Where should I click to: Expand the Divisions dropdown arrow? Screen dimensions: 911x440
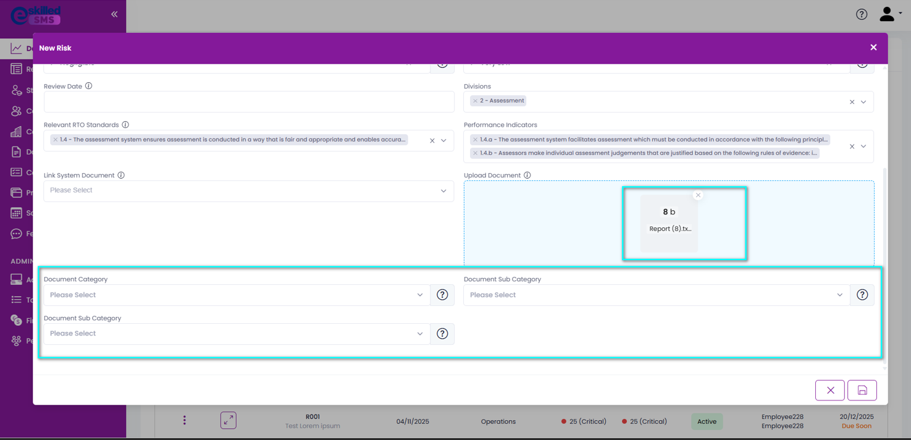pyautogui.click(x=863, y=102)
